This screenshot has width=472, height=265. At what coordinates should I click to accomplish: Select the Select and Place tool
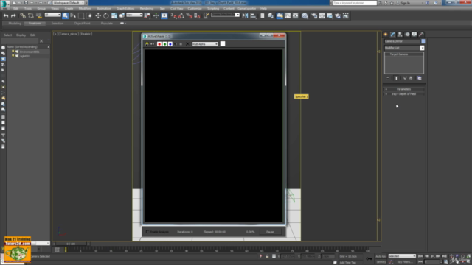pyautogui.click(x=122, y=15)
